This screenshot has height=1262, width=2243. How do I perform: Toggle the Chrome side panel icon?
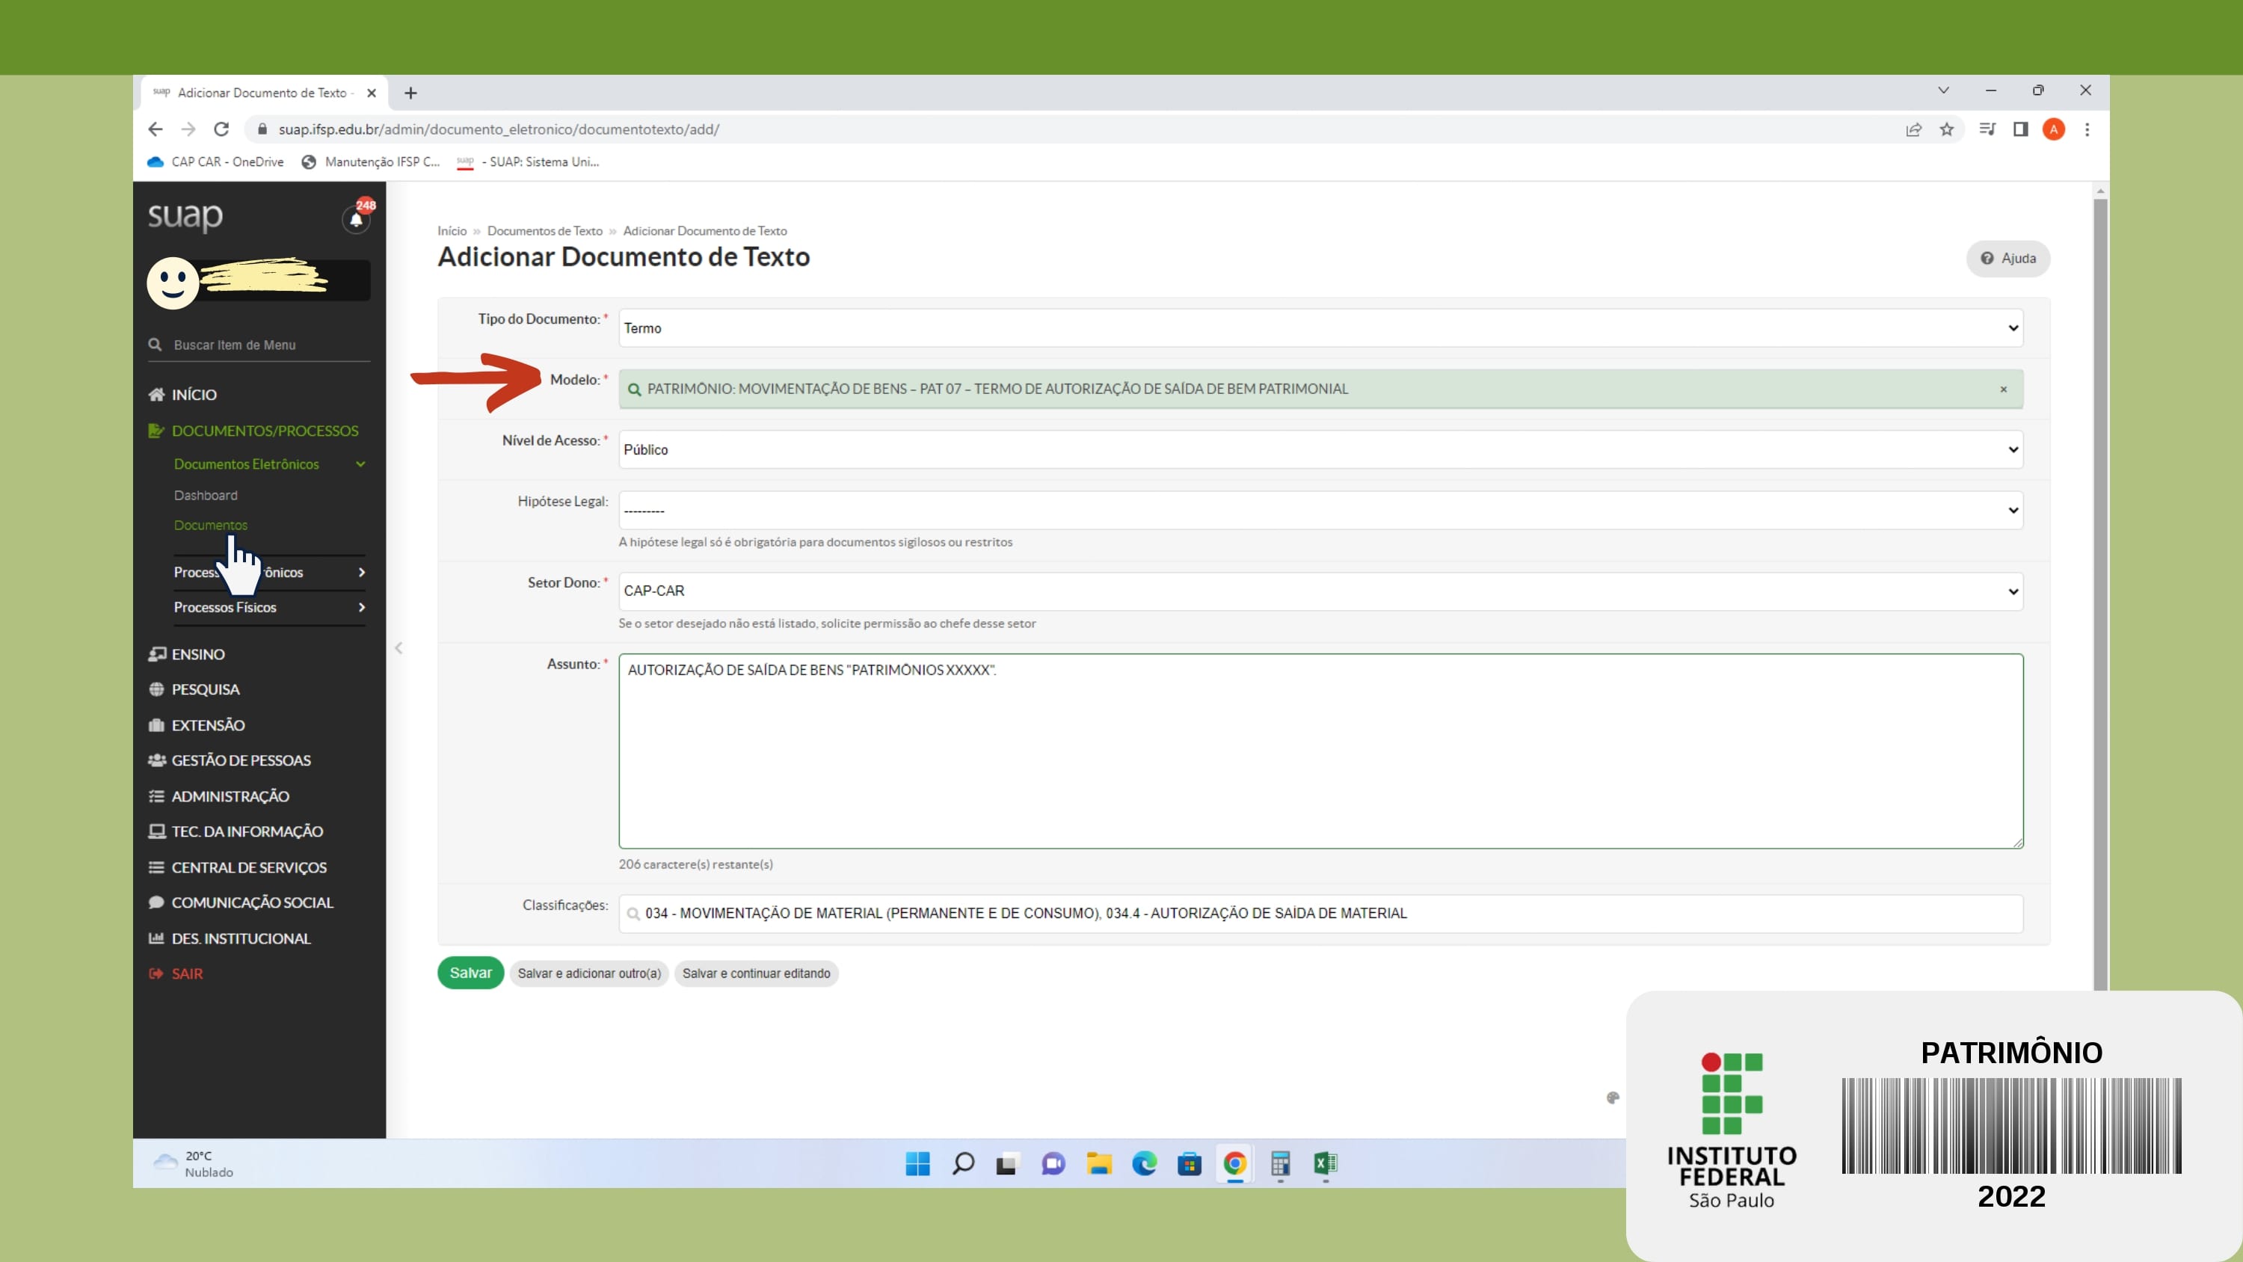tap(2020, 130)
